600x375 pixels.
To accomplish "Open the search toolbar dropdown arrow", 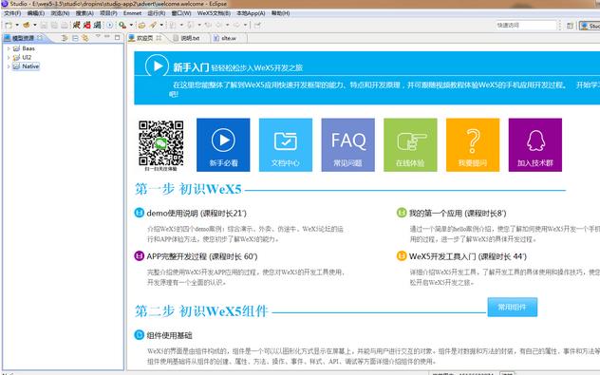I will pos(131,25).
